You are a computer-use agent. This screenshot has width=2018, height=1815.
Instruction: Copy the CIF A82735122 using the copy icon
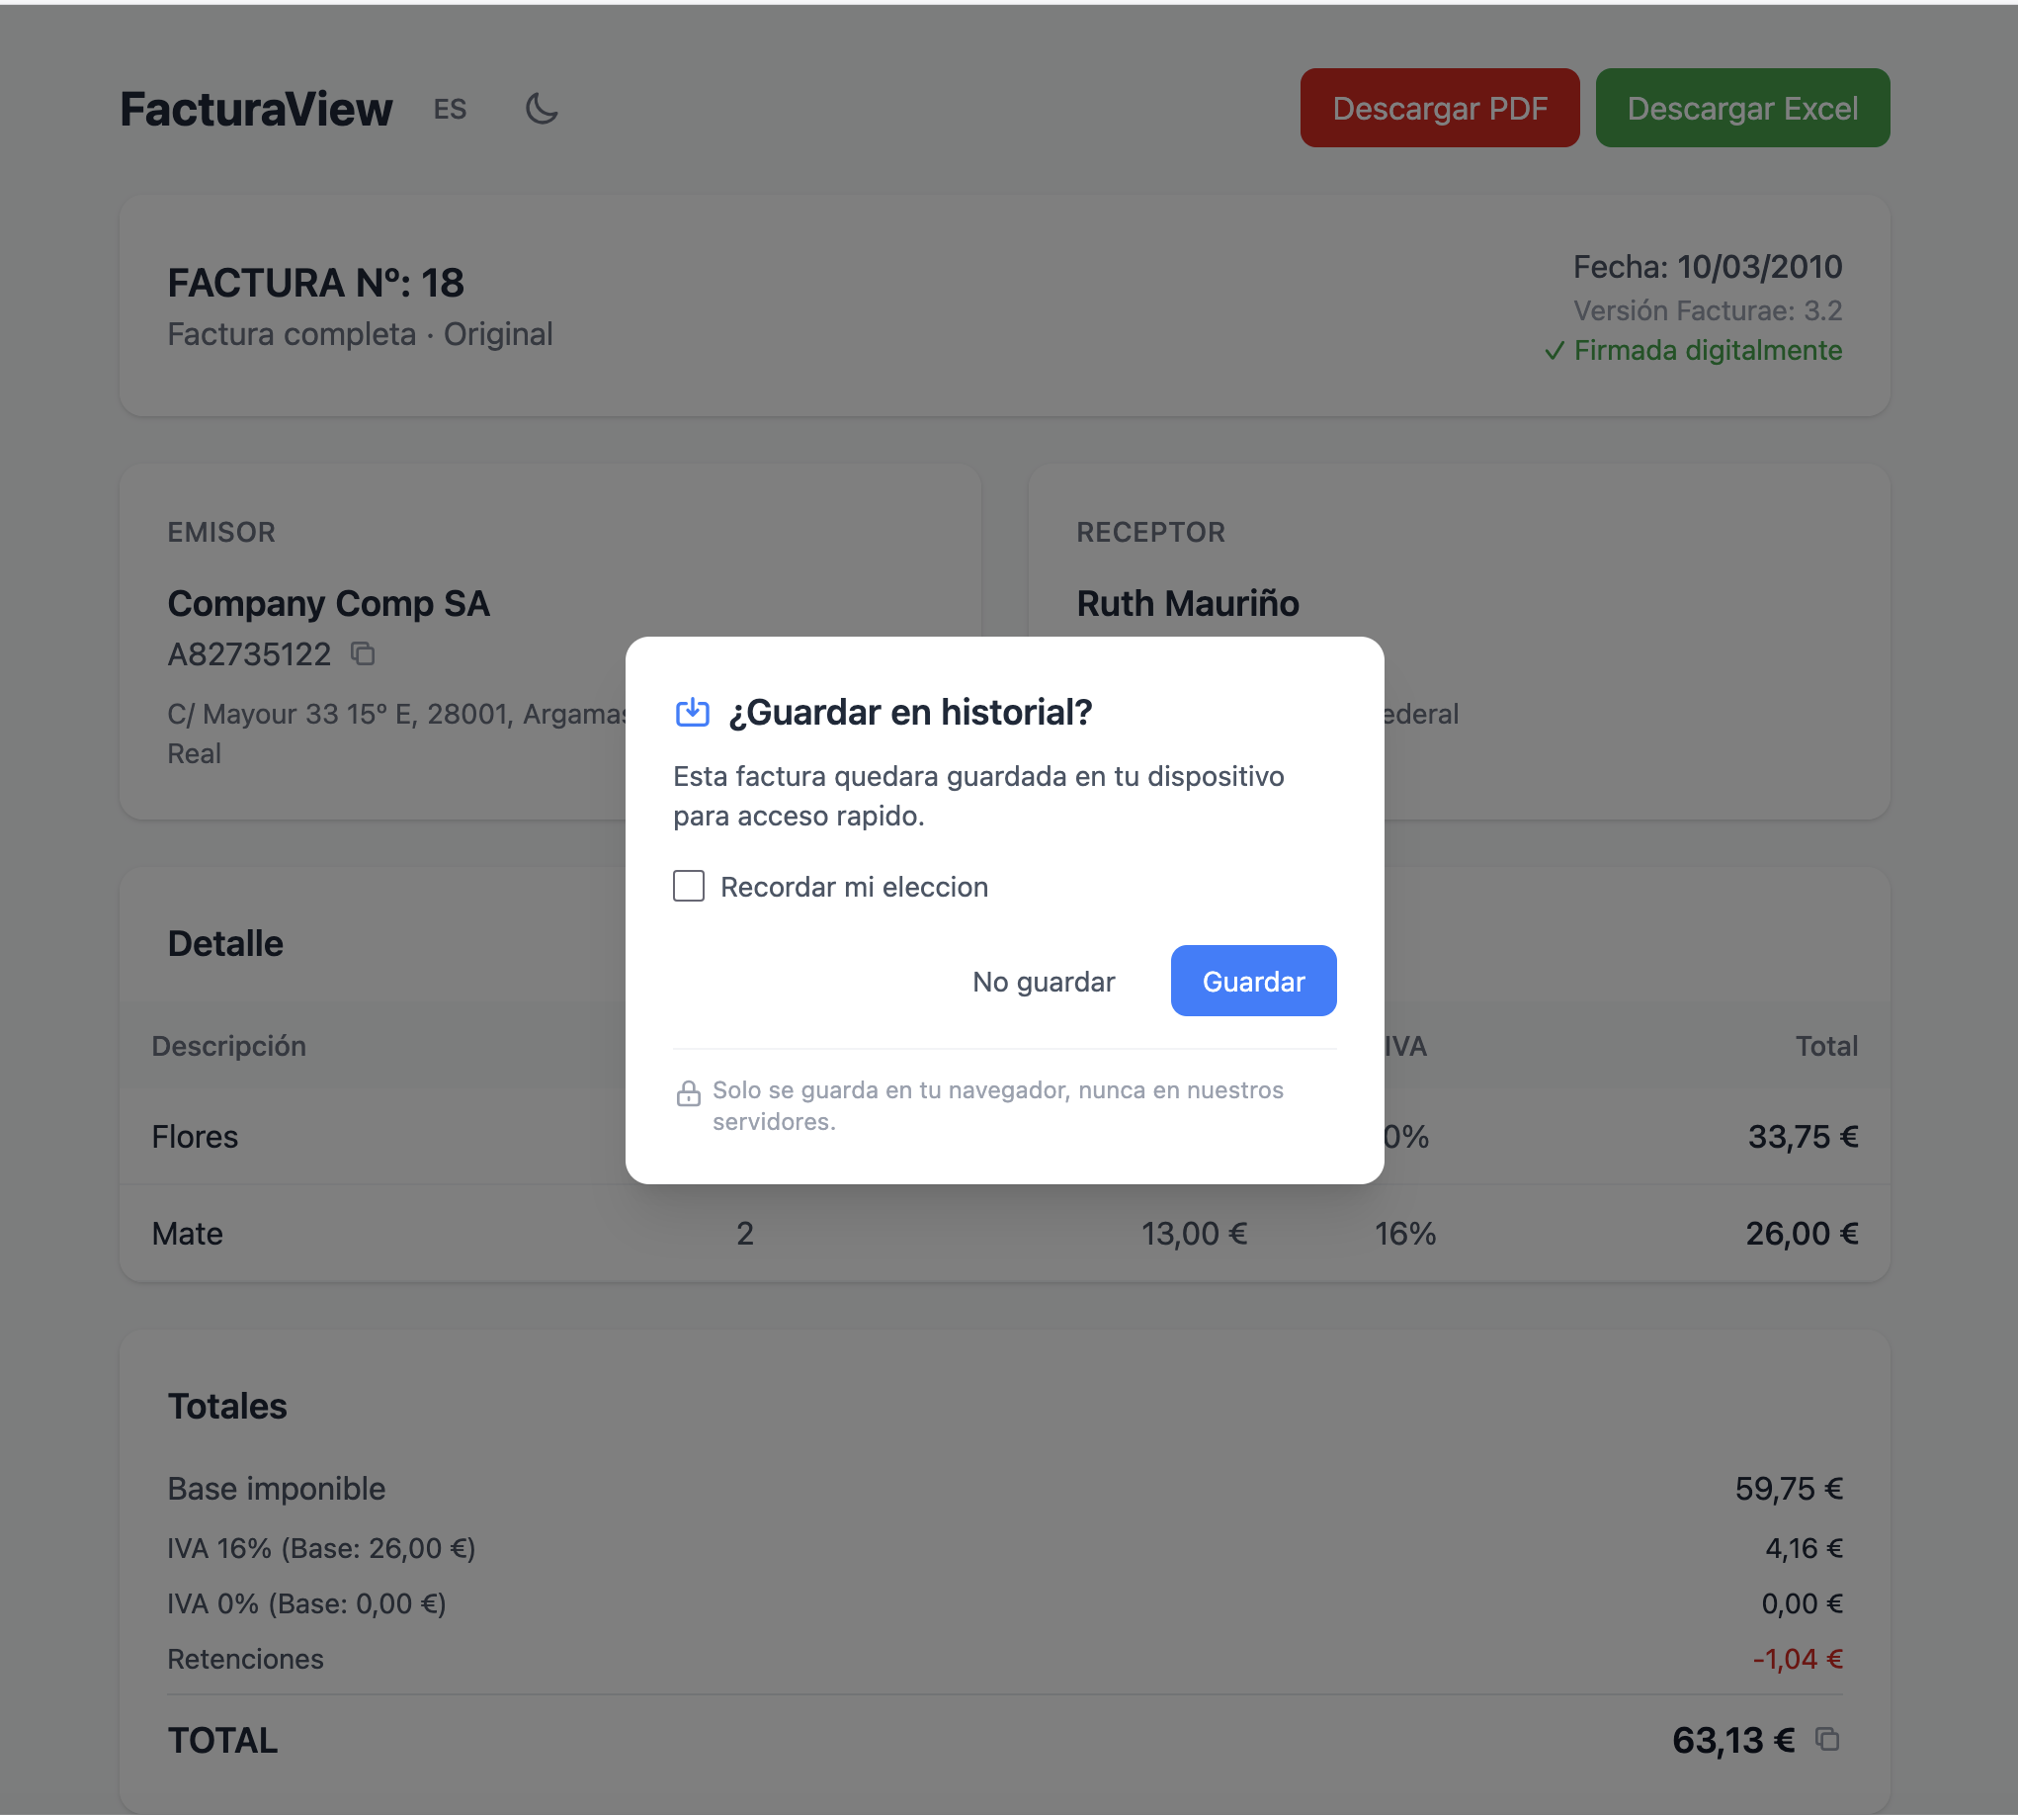[361, 654]
